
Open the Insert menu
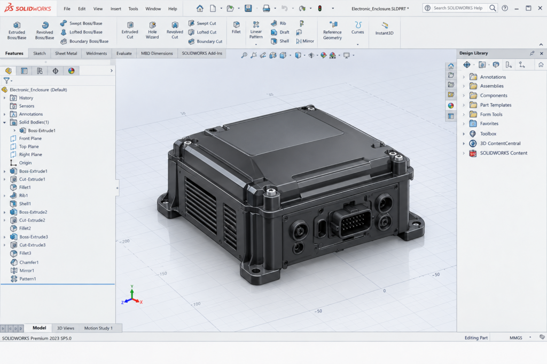coord(116,9)
